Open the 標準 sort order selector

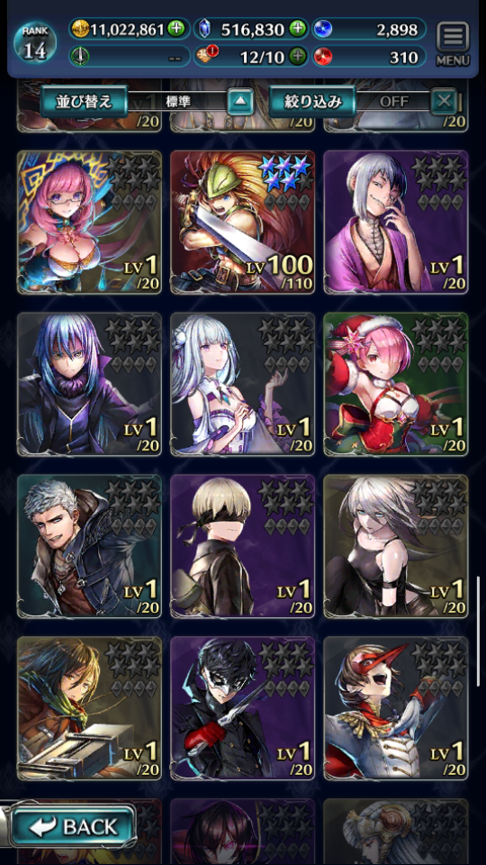click(x=177, y=102)
